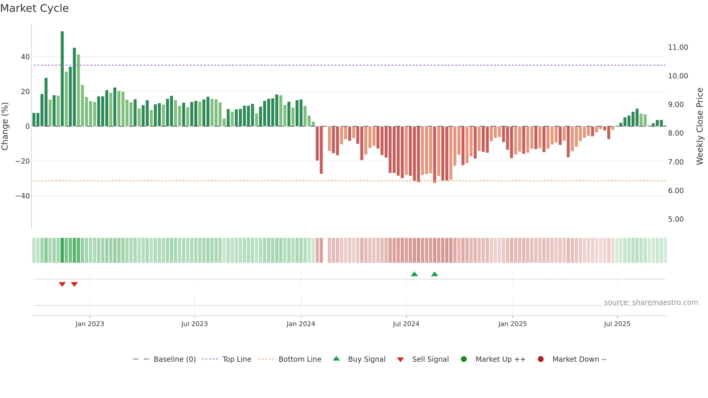Screen dimensions: 708x398
Task: Click the −40 tick on Change axis
Action: [23, 196]
